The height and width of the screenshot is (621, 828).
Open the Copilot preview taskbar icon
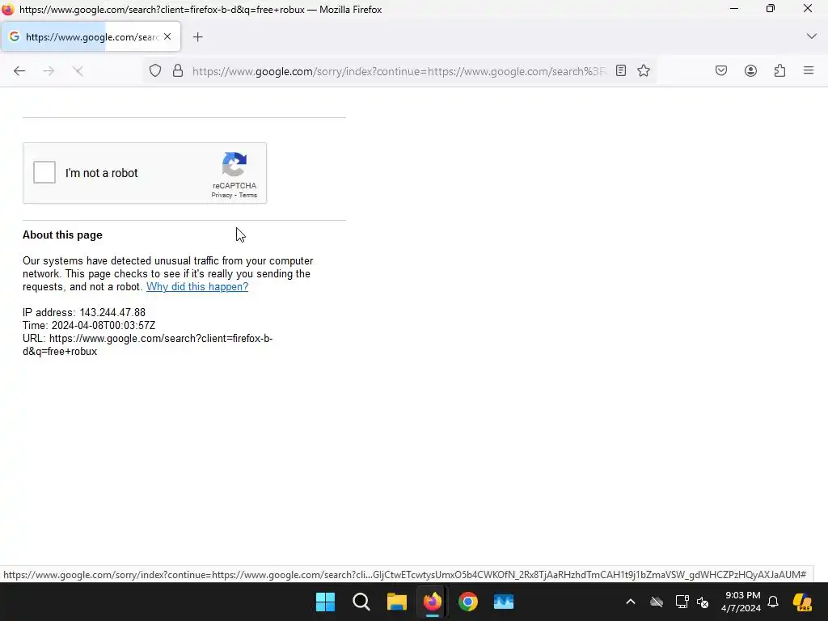[x=802, y=602]
